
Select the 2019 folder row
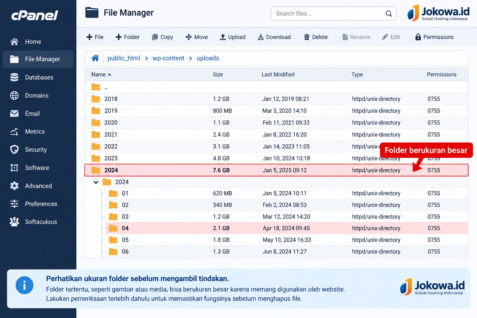(276, 111)
